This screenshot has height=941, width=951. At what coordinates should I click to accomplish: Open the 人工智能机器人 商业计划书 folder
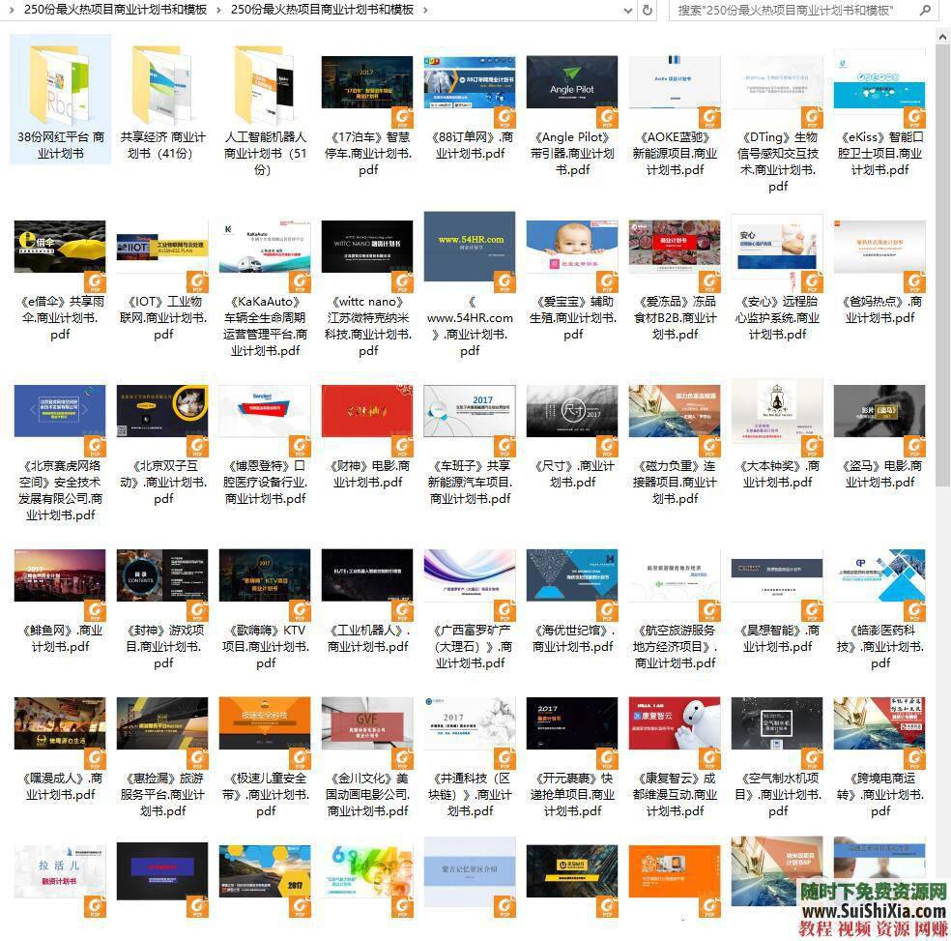(x=266, y=109)
